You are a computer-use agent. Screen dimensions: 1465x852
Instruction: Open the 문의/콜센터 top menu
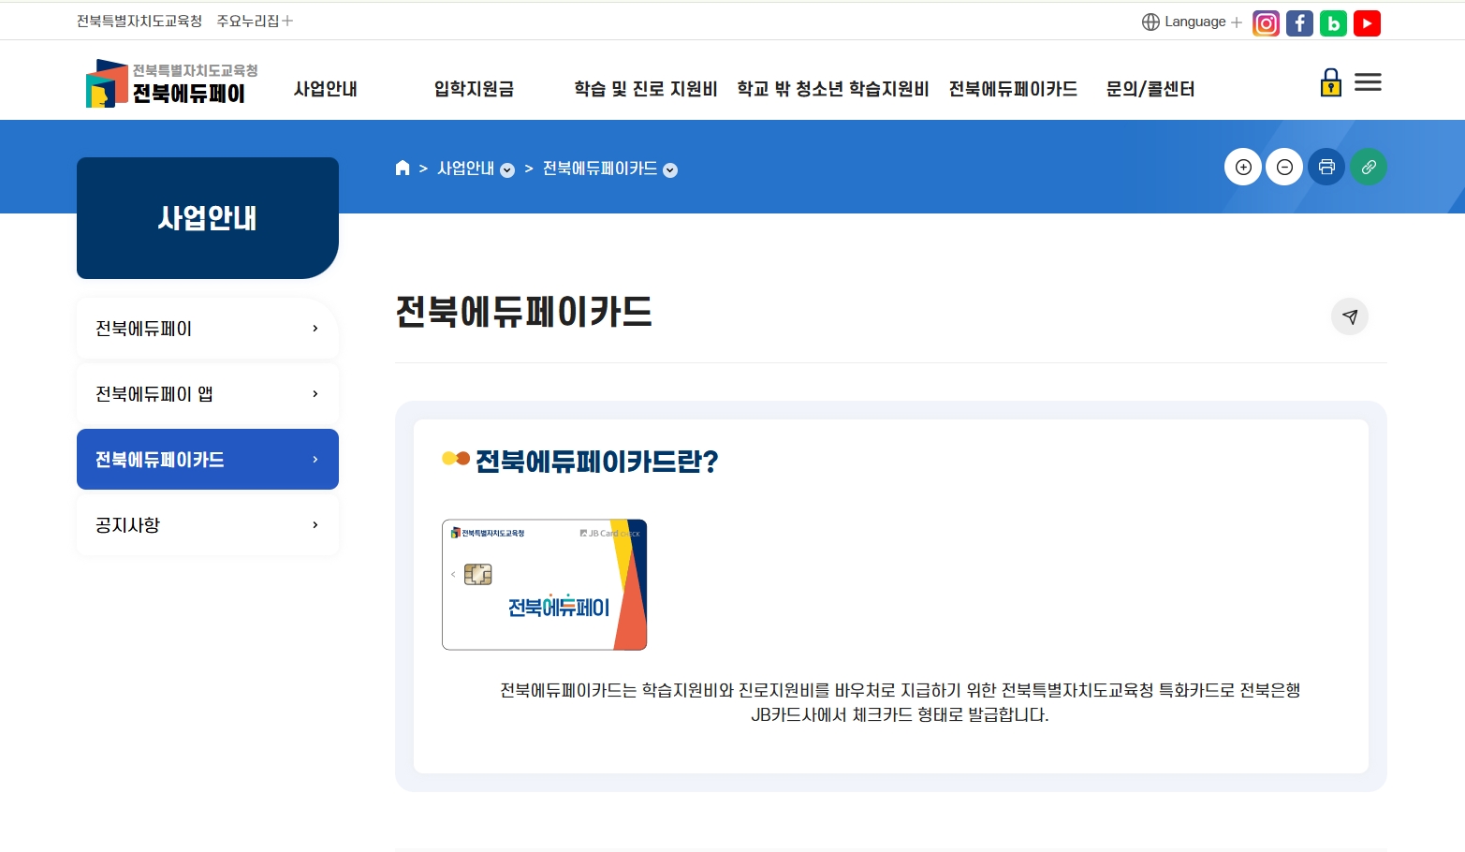click(1150, 89)
